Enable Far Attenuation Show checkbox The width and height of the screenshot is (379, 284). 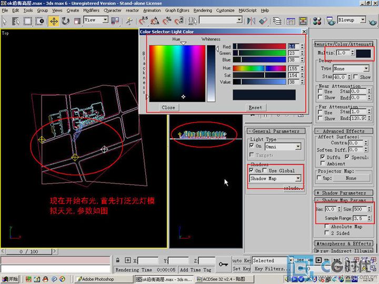pos(320,118)
